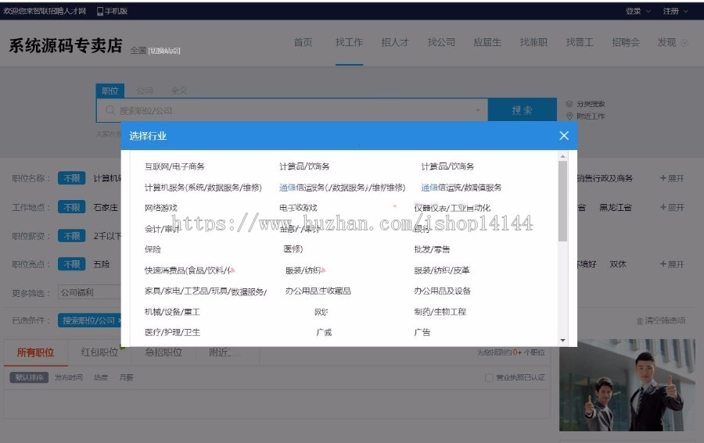Screen dimensions: 704x443
Task: Open 招聘会 navigation item
Action: (626, 43)
